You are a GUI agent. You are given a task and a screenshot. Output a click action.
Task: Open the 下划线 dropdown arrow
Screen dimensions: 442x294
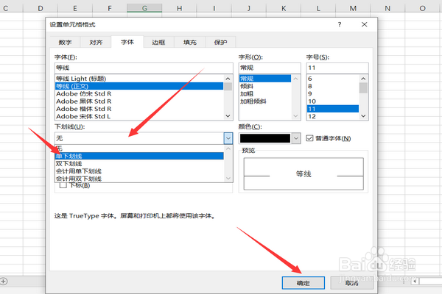228,138
